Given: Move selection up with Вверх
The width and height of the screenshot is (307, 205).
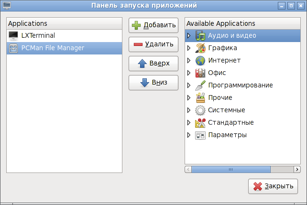Looking at the screenshot, I should (153, 64).
